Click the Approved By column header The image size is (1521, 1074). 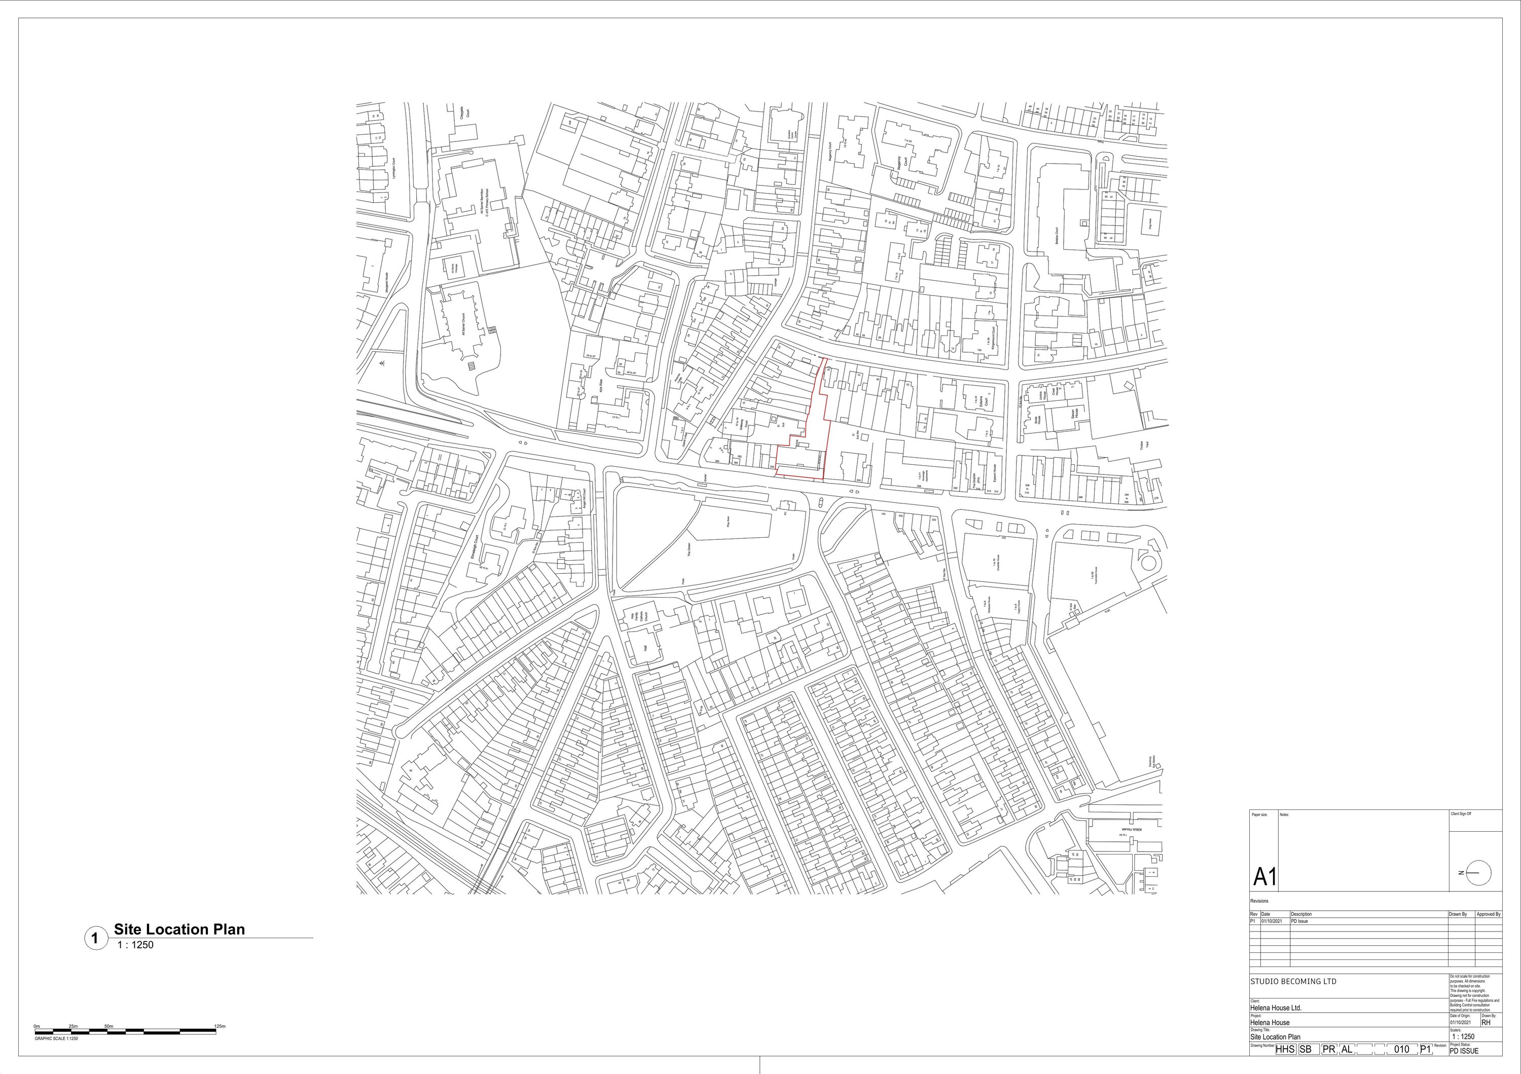1489,914
